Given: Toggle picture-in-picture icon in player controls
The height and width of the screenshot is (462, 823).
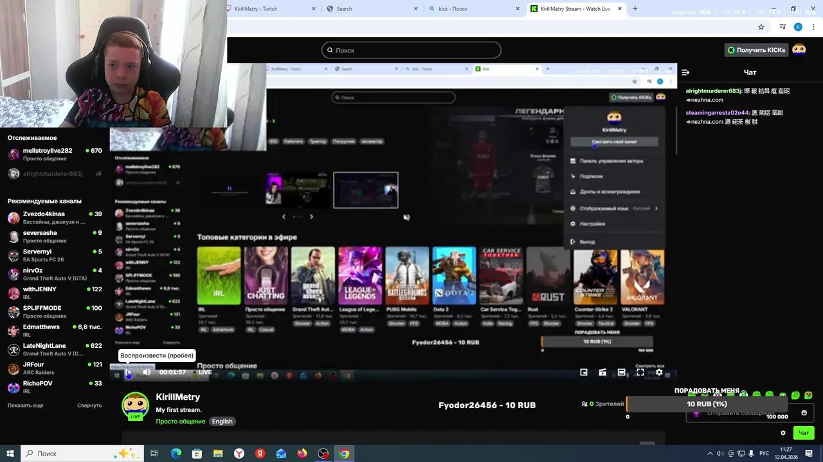Looking at the screenshot, I should coord(584,372).
